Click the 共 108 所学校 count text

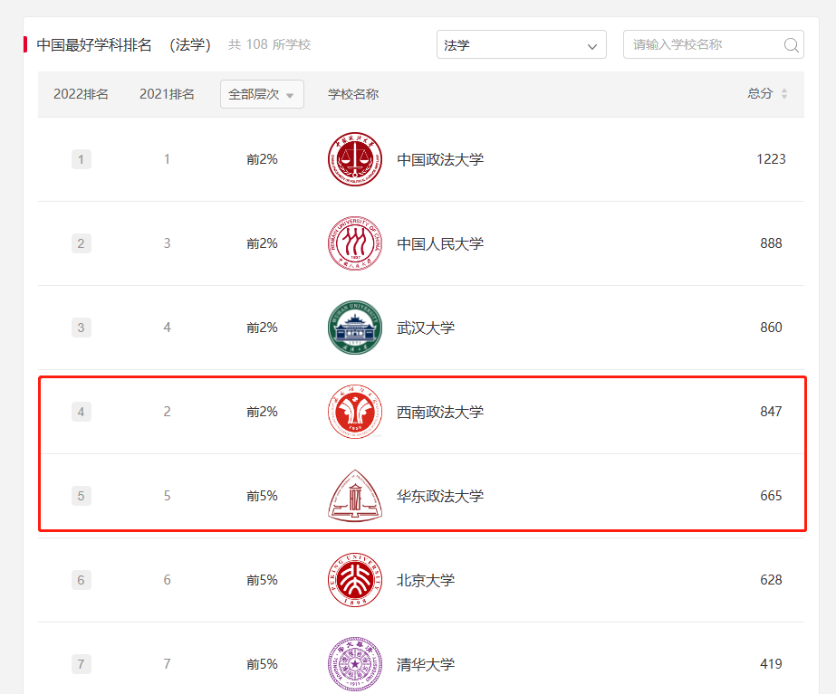[269, 44]
